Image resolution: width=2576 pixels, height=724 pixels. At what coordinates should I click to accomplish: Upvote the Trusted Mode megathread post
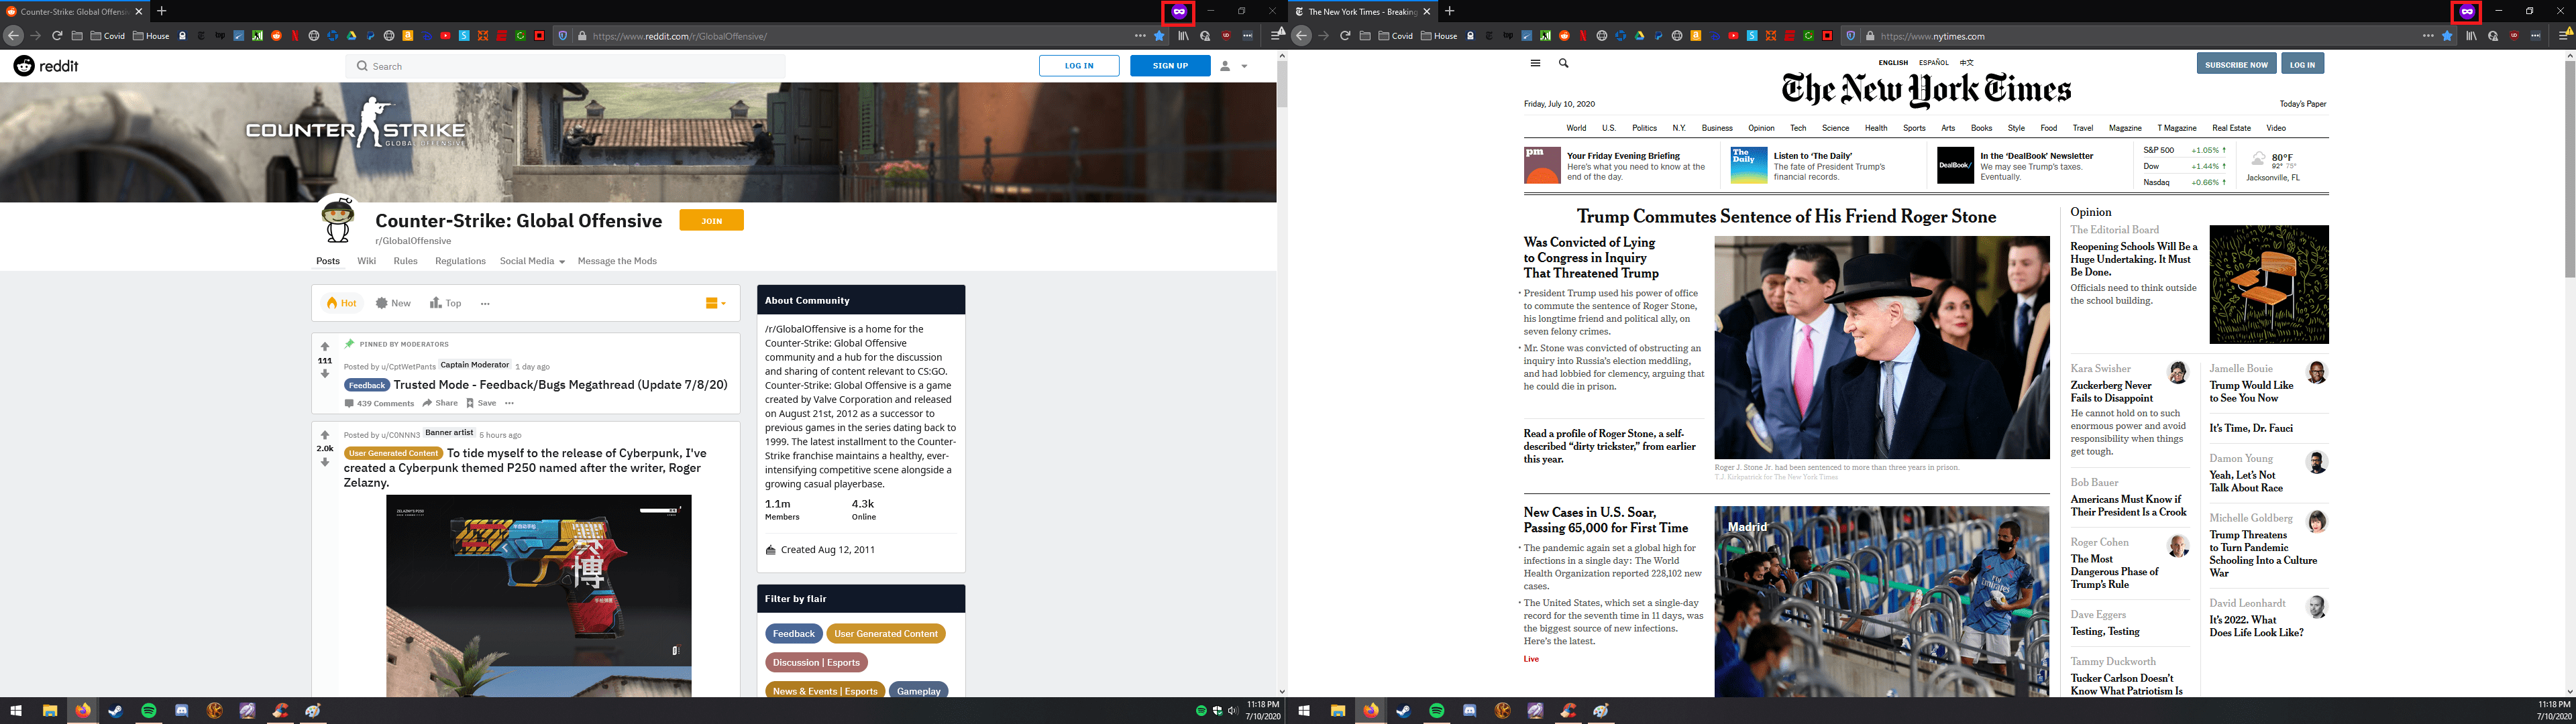coord(325,346)
